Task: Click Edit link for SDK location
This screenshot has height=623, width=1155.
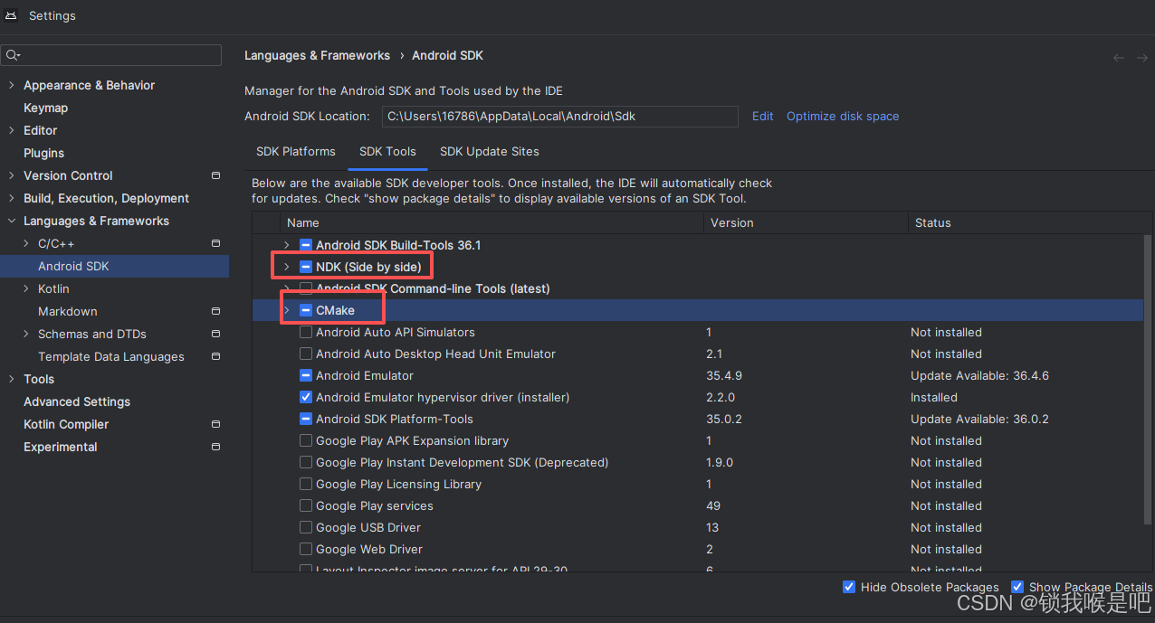Action: point(763,116)
